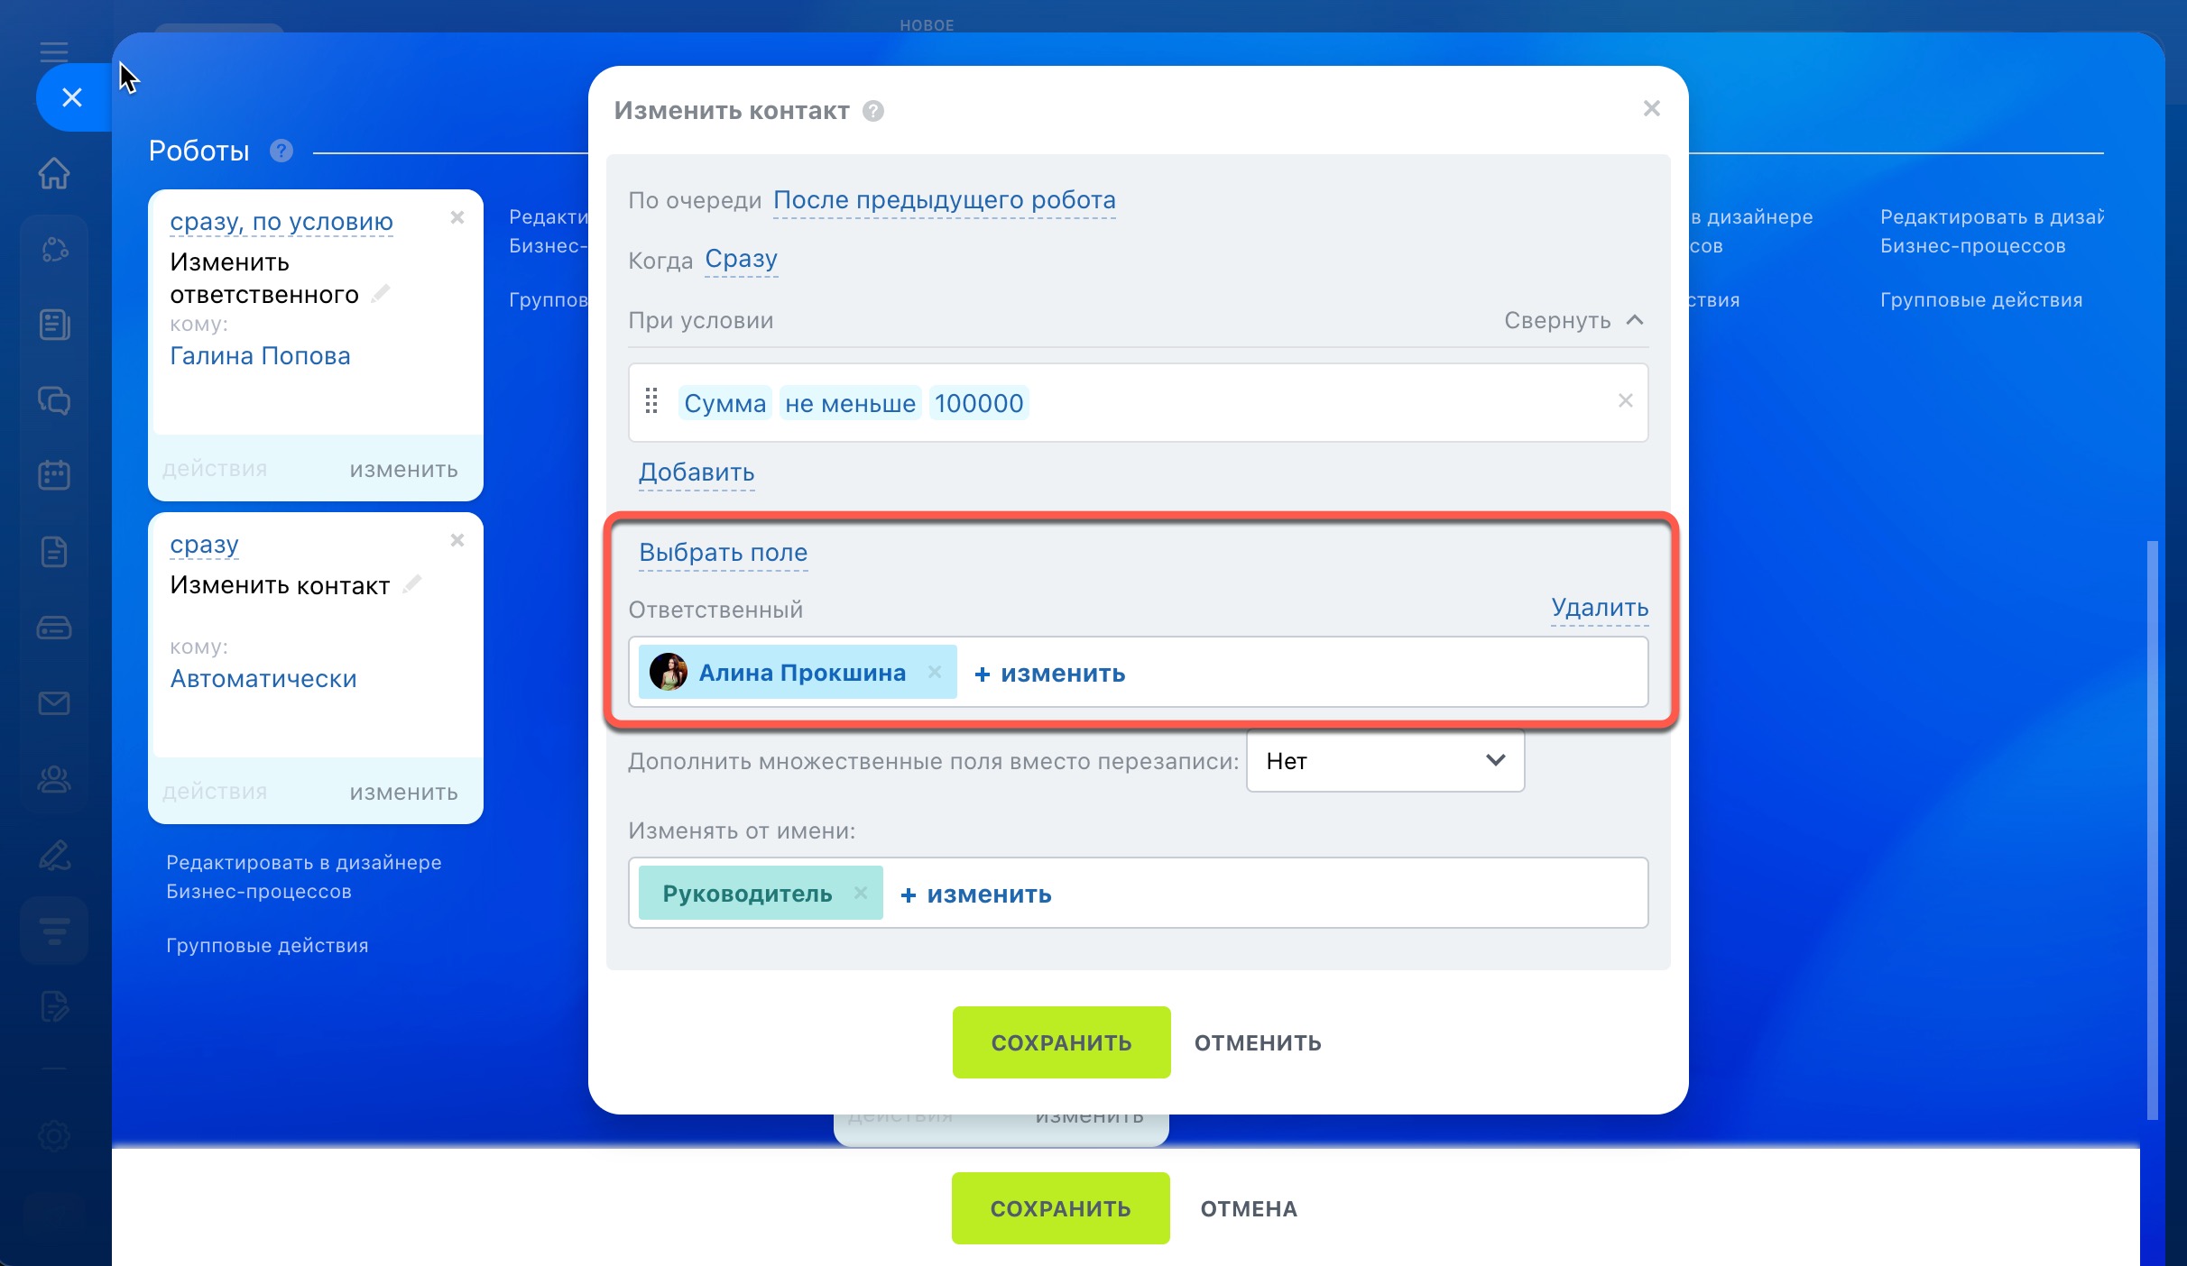
Task: Open the После предыдущего робота selector
Action: click(x=944, y=200)
